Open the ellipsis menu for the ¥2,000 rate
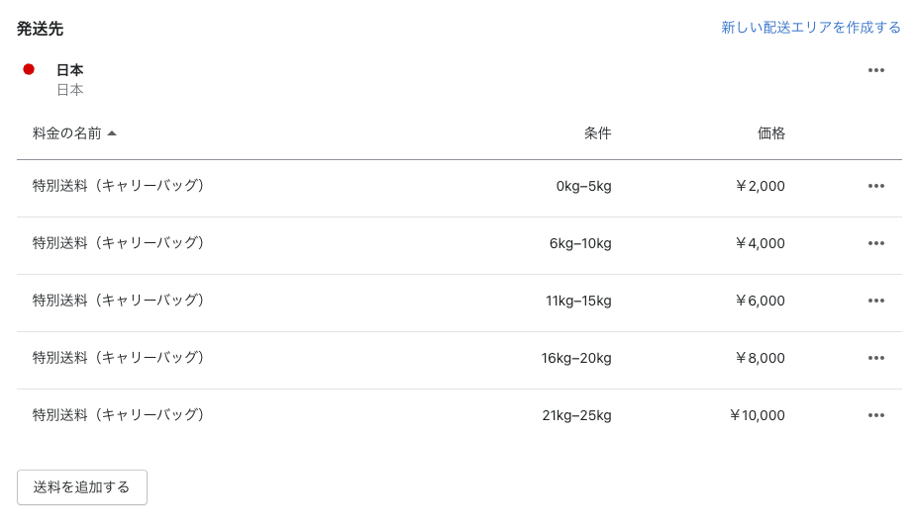Screen dimensions: 917x520 point(875,186)
